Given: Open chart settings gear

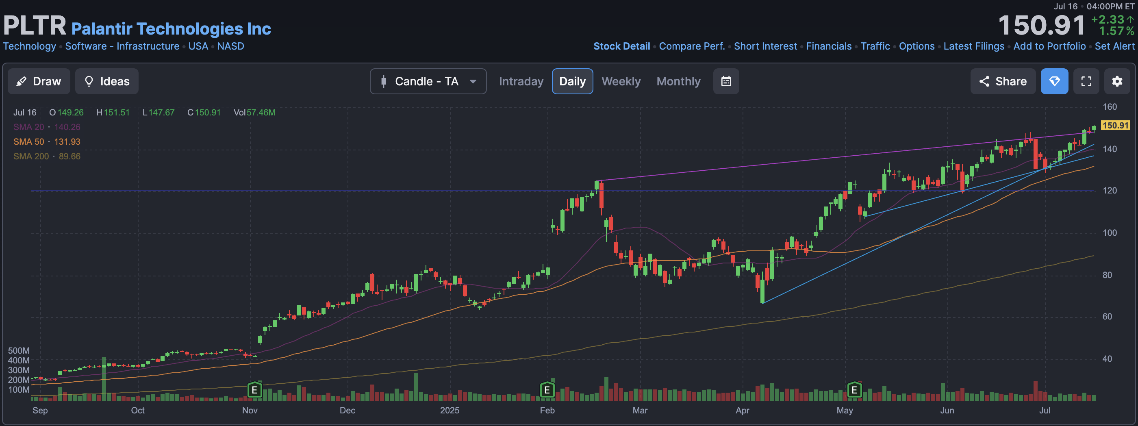Looking at the screenshot, I should [x=1117, y=81].
